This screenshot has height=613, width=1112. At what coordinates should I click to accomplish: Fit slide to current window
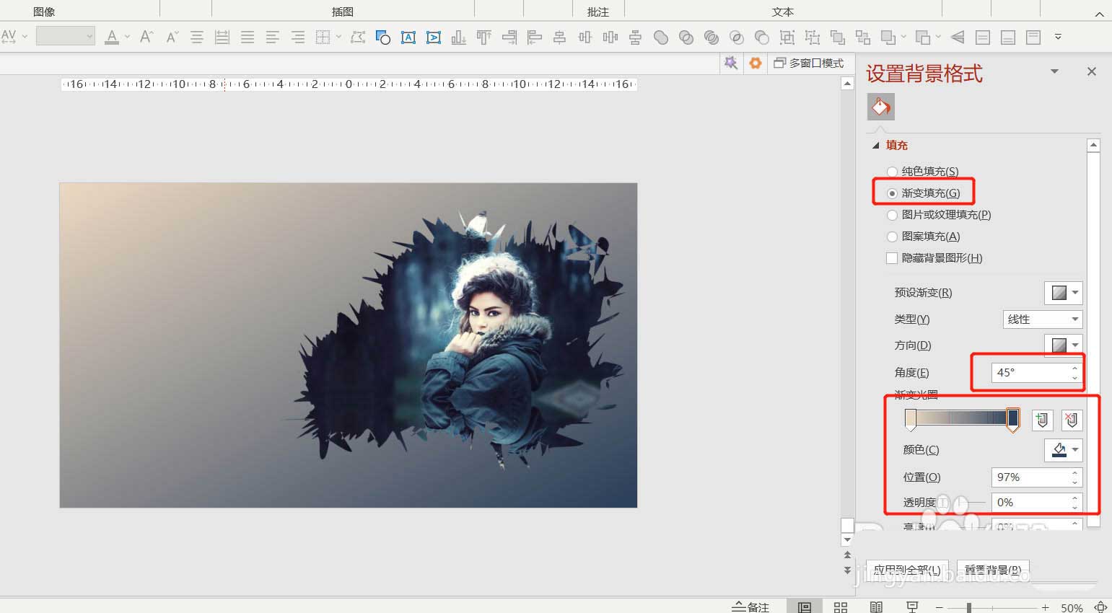click(1100, 607)
